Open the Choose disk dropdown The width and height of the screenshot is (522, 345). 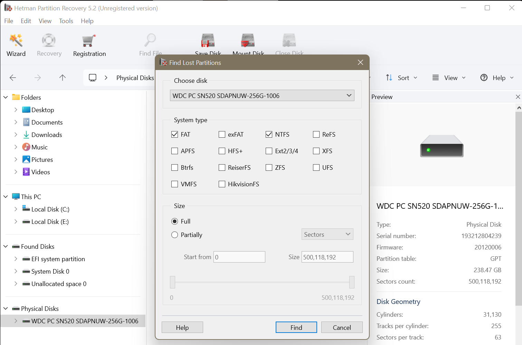pos(262,96)
